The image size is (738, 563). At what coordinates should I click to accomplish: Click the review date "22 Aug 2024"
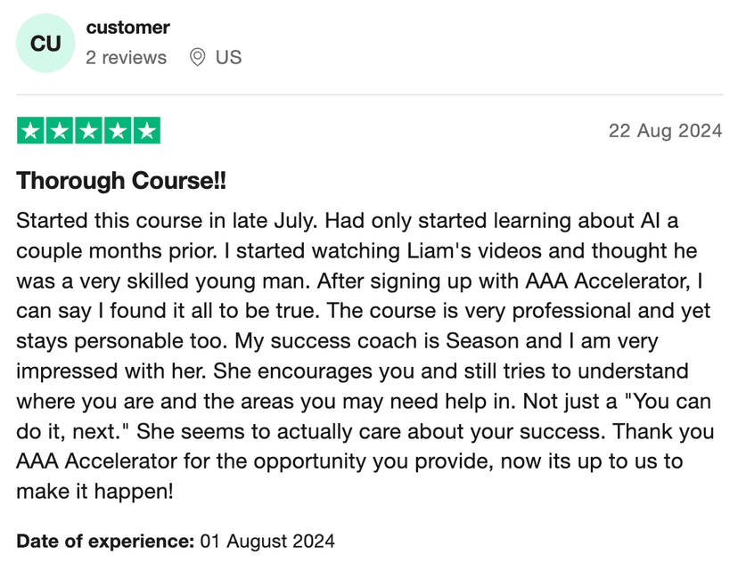click(x=665, y=131)
